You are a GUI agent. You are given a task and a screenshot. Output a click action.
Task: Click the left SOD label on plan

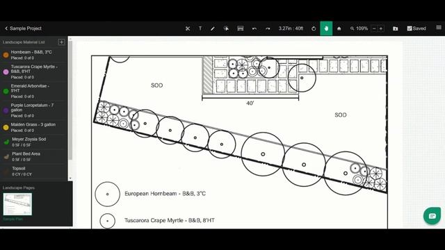(x=157, y=85)
